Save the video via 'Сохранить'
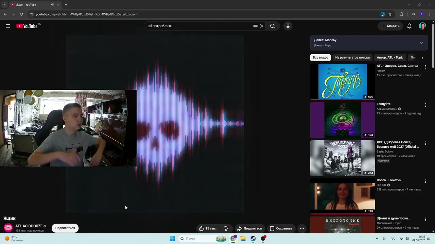435x244 pixels. (281, 228)
